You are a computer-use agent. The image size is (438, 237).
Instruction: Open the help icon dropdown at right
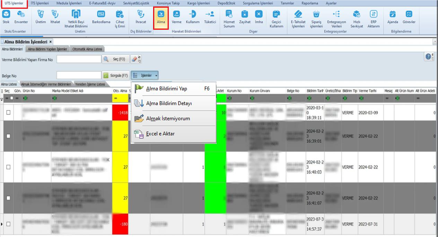coord(430,57)
